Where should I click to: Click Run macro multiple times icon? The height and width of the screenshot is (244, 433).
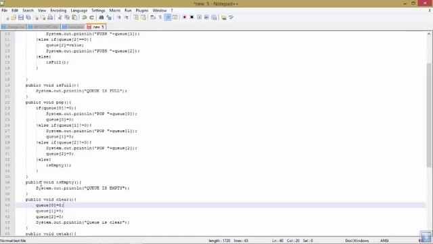tap(206, 18)
